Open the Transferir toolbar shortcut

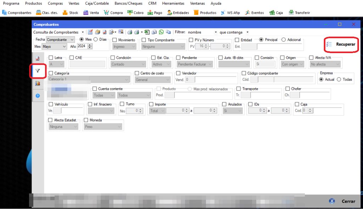point(299,13)
